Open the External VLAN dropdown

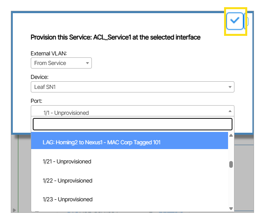coord(61,63)
